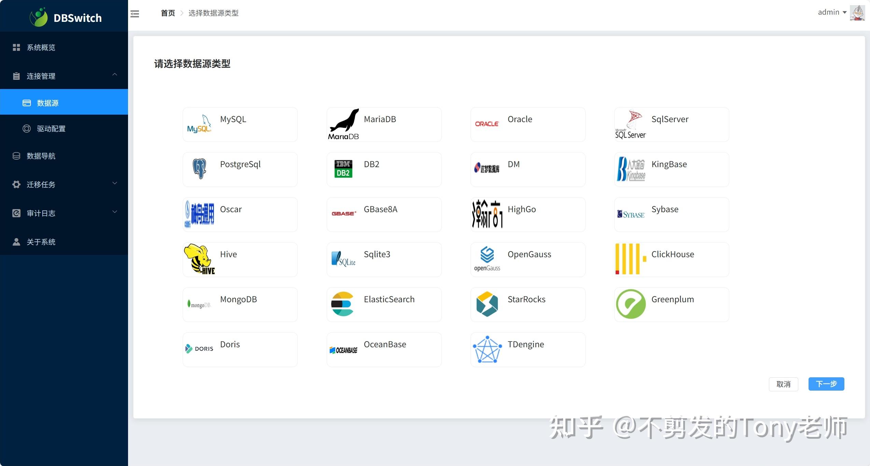Image resolution: width=870 pixels, height=466 pixels.
Task: Select the ElasticSearch option
Action: 384,304
